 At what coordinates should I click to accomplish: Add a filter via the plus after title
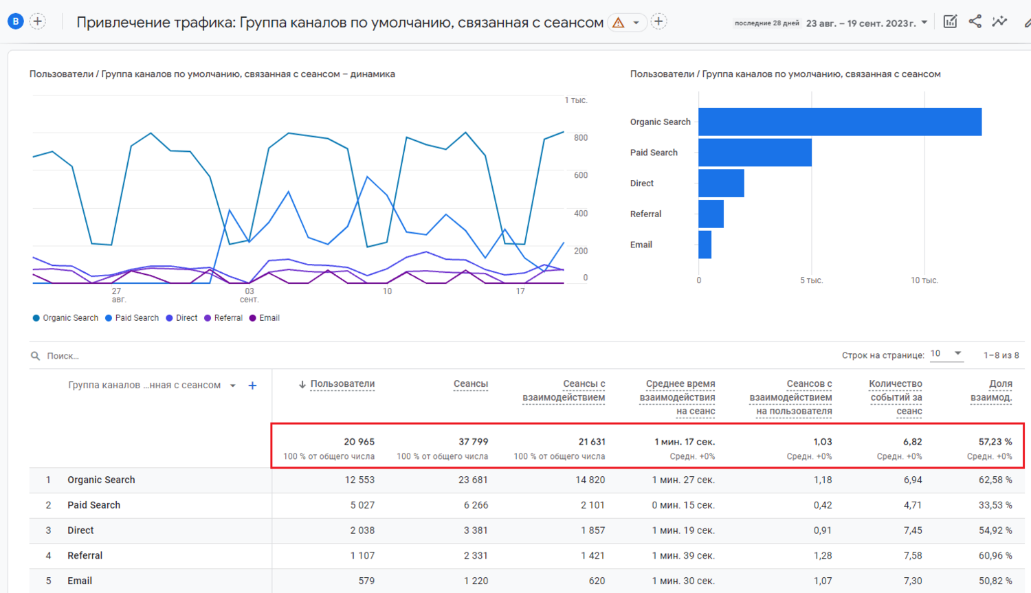(x=658, y=22)
